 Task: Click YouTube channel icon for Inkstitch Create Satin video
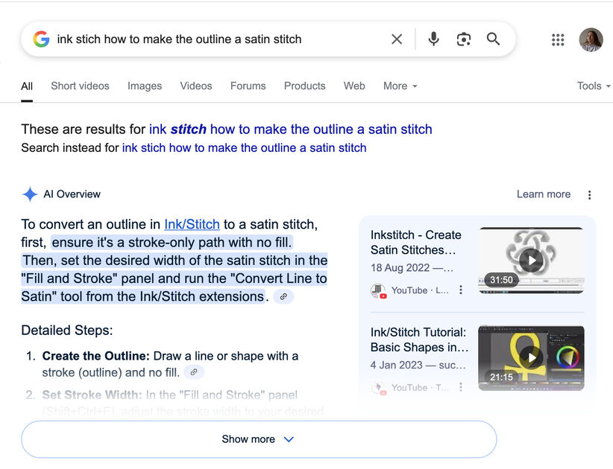tap(378, 290)
